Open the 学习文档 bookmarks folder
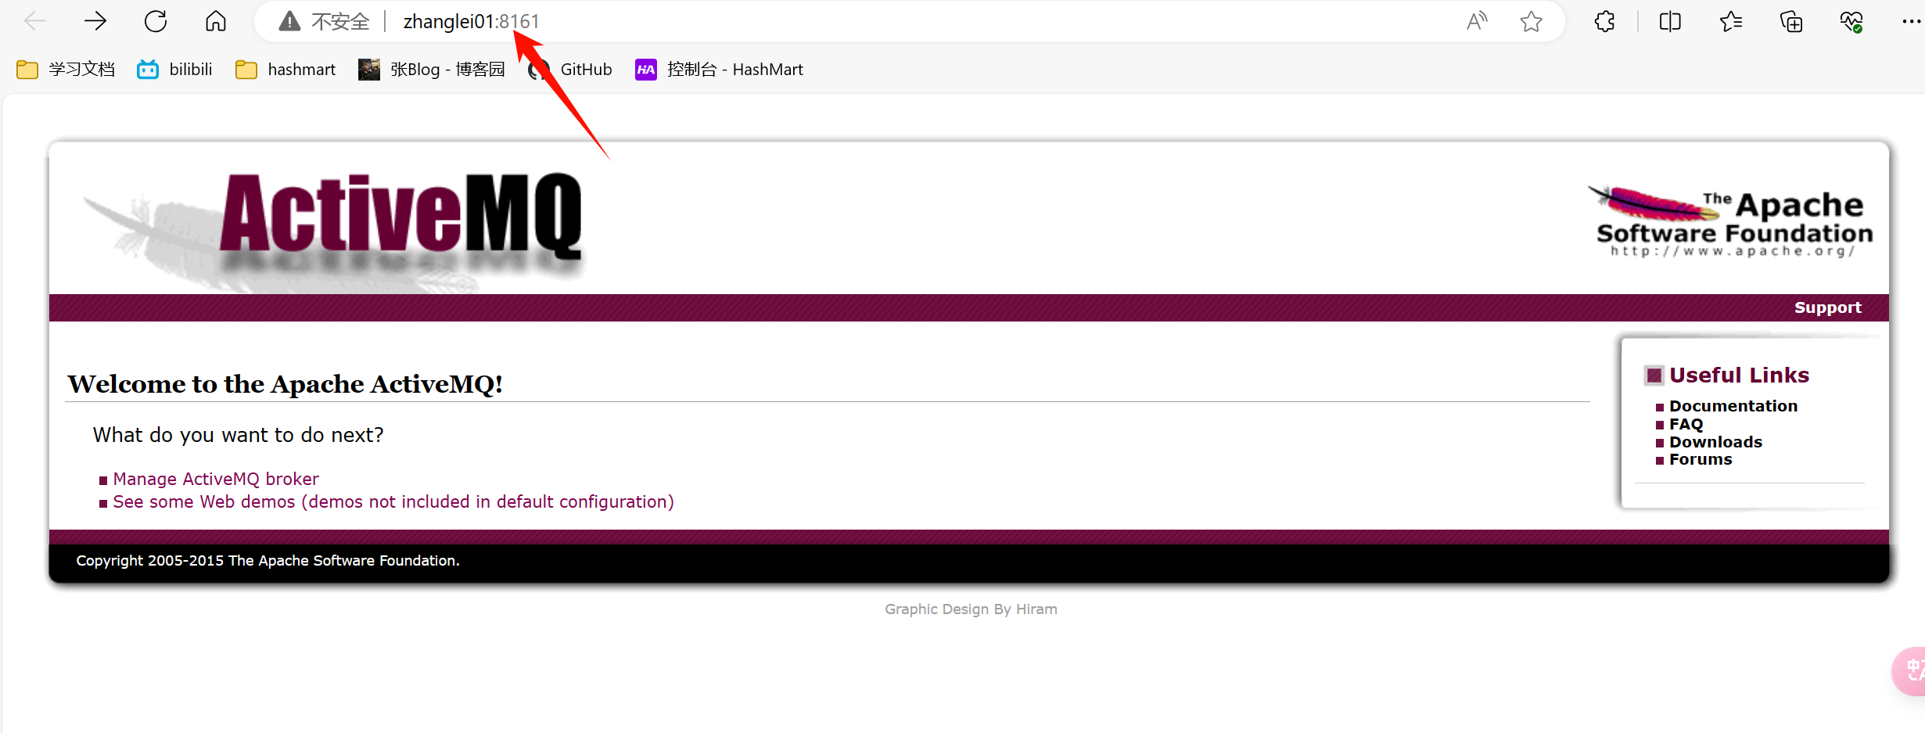The image size is (1925, 733). pos(66,70)
